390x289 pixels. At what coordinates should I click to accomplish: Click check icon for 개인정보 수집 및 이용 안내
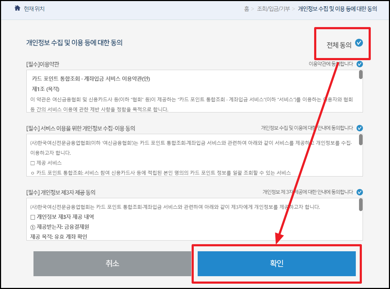[360, 127]
